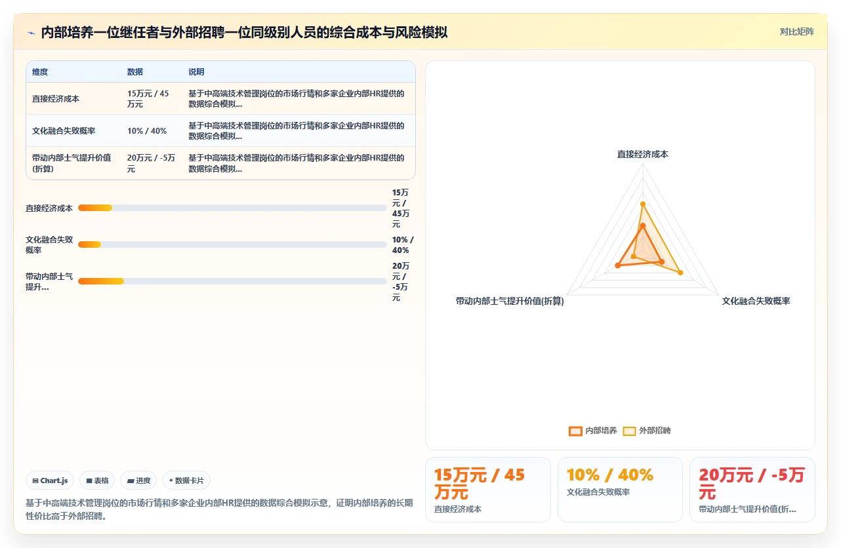Click the 直接经济成本 progress bar

[232, 208]
